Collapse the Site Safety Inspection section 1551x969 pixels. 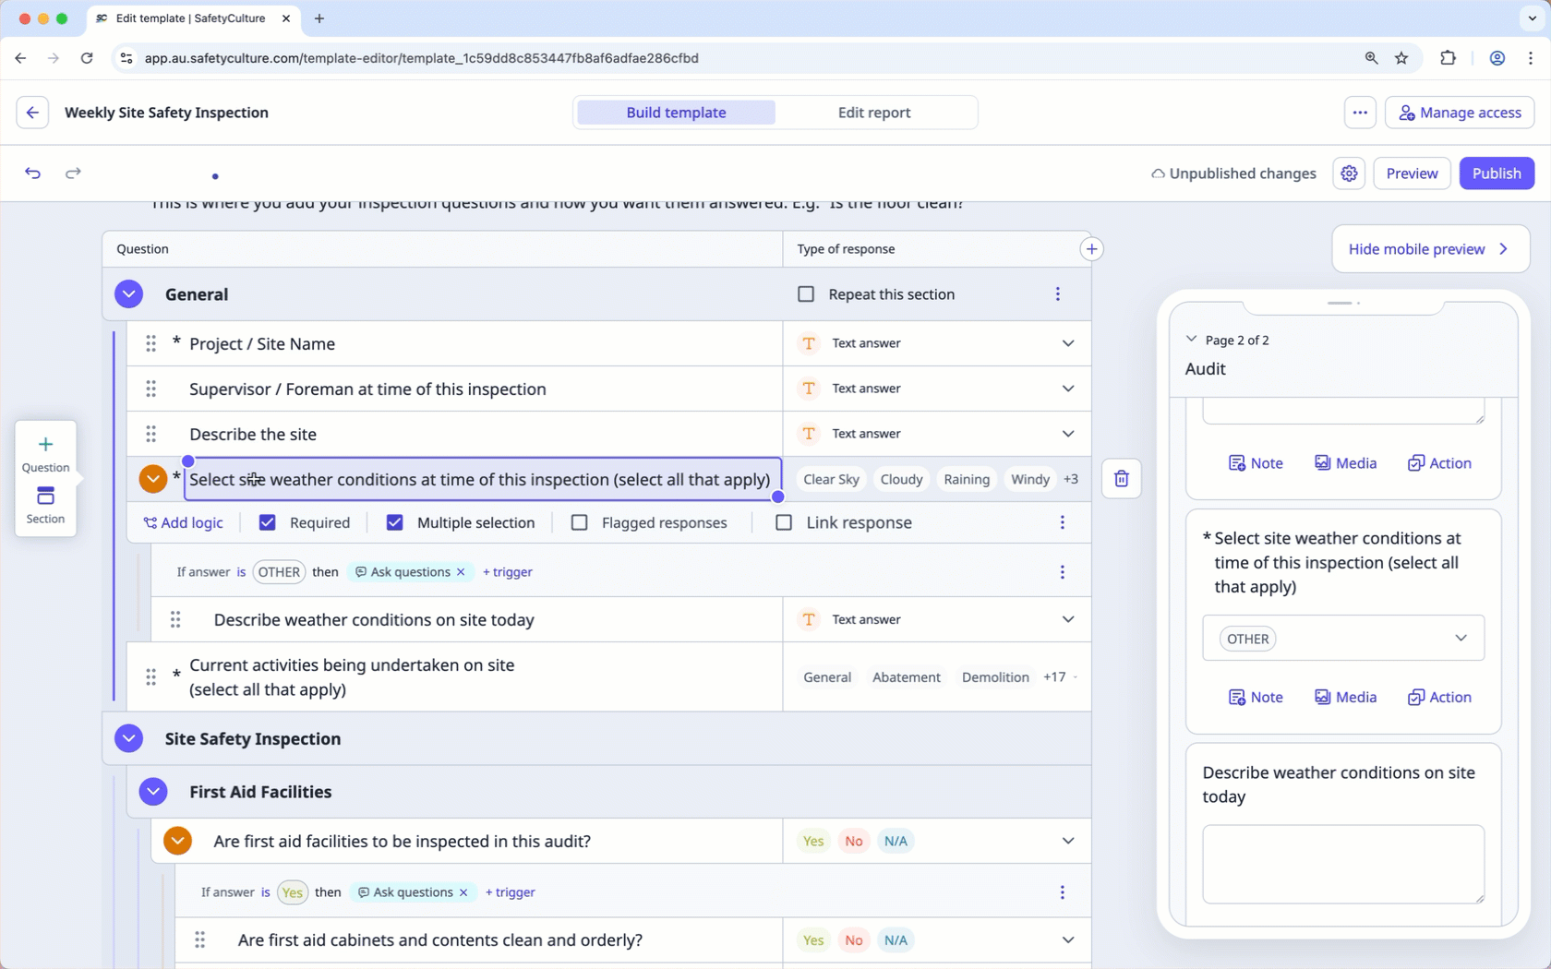point(129,738)
